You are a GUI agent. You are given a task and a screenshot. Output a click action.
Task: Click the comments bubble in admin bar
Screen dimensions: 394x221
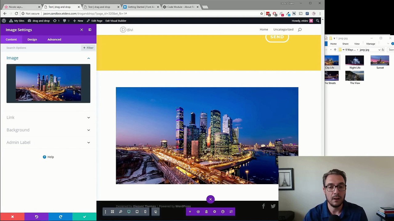click(x=66, y=21)
